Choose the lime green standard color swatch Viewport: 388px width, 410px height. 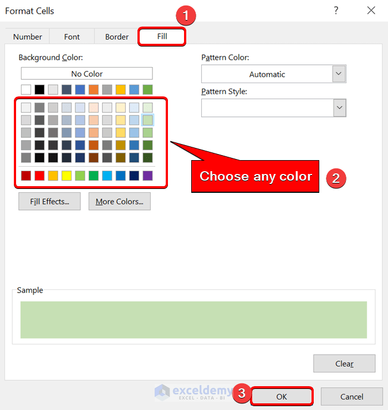tap(80, 176)
